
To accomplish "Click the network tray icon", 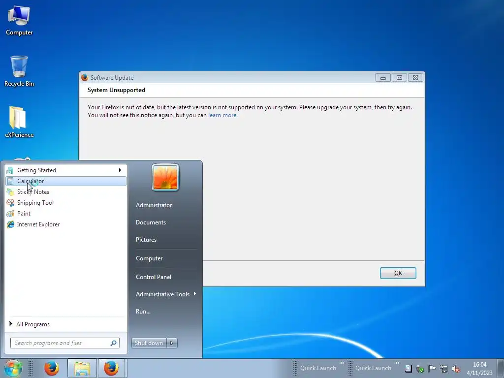I will [x=444, y=369].
